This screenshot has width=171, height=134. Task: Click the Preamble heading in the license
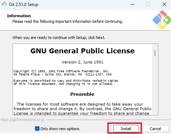click(82, 94)
